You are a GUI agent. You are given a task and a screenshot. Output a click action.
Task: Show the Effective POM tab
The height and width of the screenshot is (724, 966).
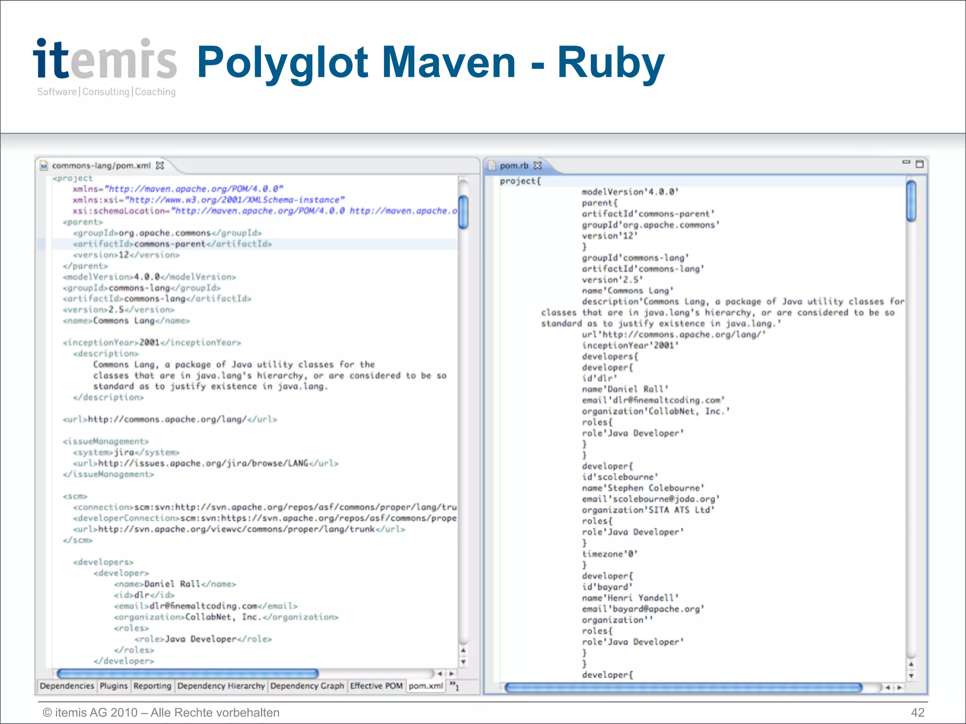tap(376, 686)
